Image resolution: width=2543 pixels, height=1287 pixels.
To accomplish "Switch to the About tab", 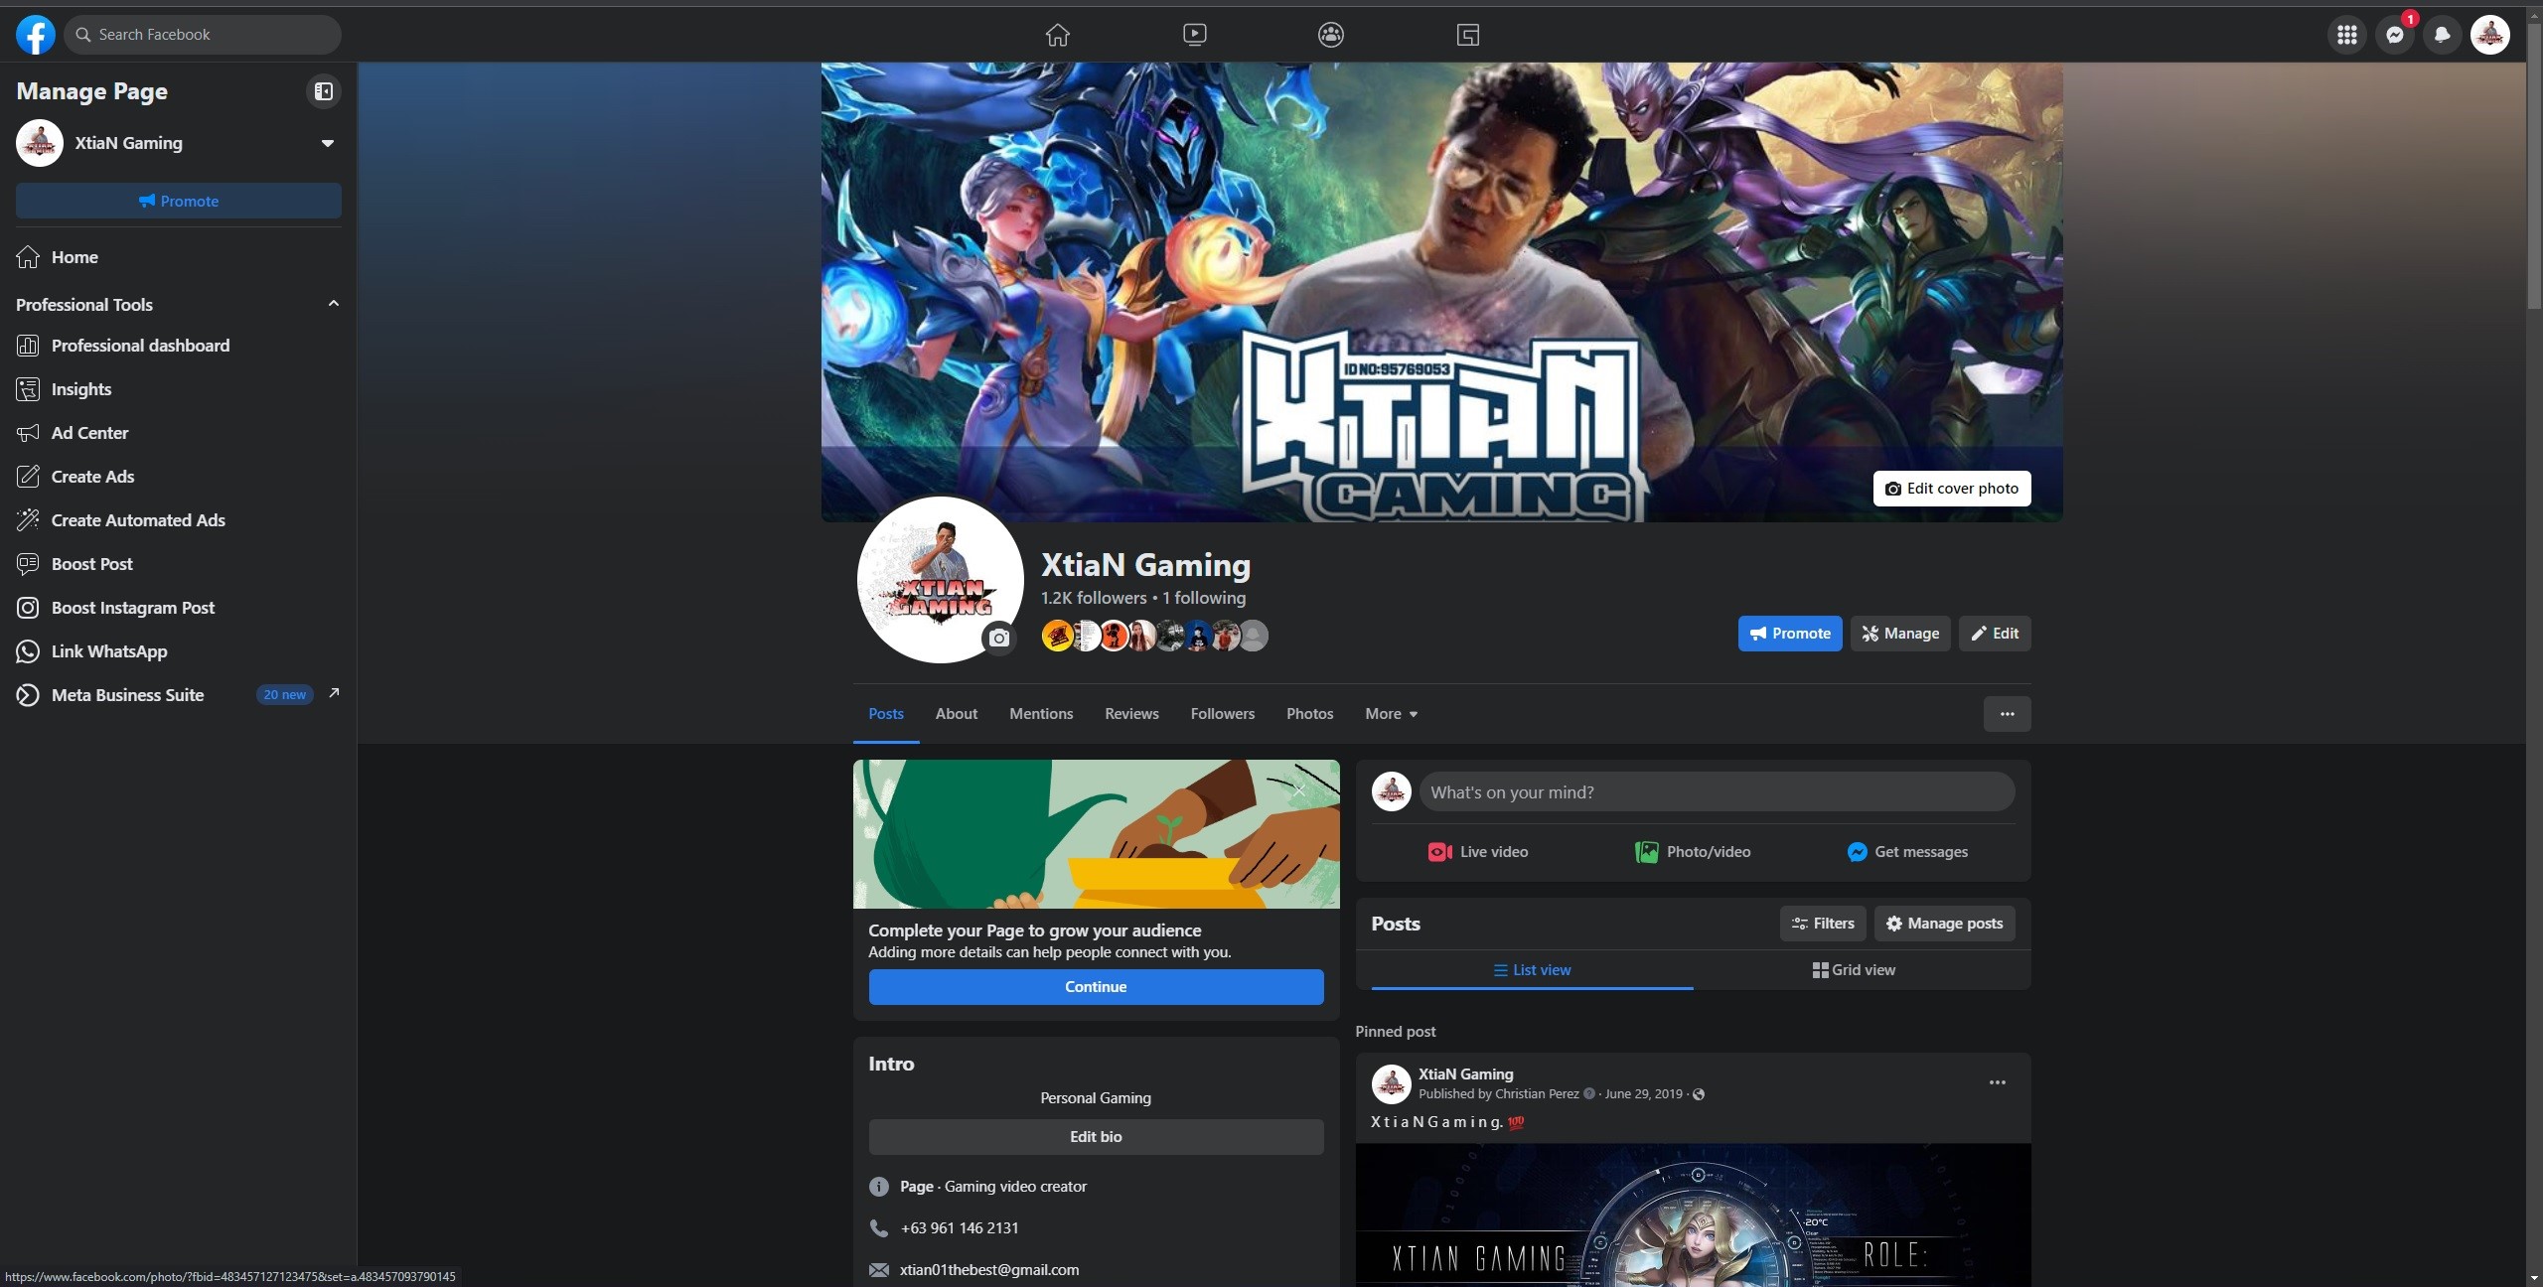I will point(956,714).
